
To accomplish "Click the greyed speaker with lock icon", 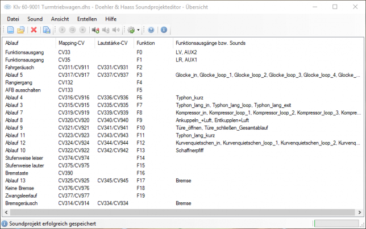I will (x=106, y=30).
